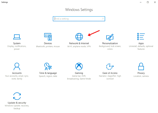
Task: Click 'Location, camera' description
Action: coord(141,76)
